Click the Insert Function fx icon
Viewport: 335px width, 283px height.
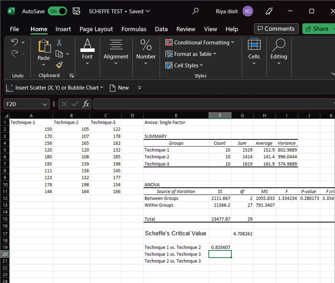[86, 104]
